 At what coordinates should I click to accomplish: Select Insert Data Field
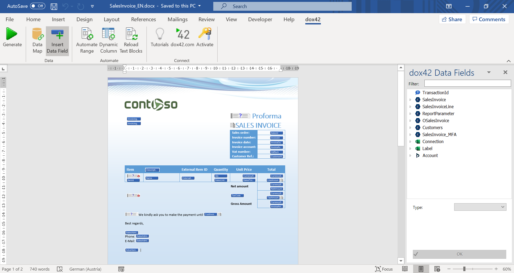point(57,41)
